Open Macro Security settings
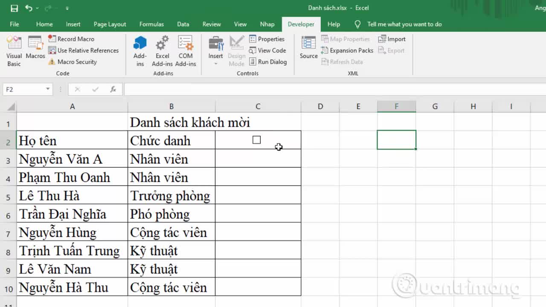 (x=73, y=62)
